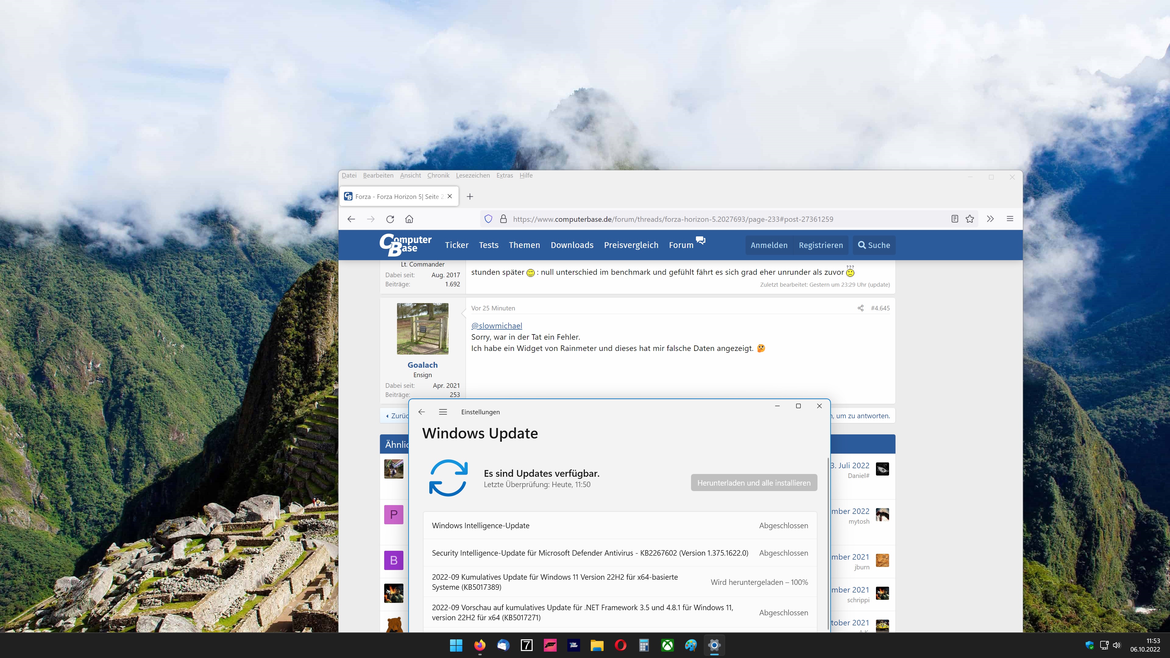Image resolution: width=1170 pixels, height=658 pixels.
Task: Click the Firefox reload page icon
Action: pos(390,219)
